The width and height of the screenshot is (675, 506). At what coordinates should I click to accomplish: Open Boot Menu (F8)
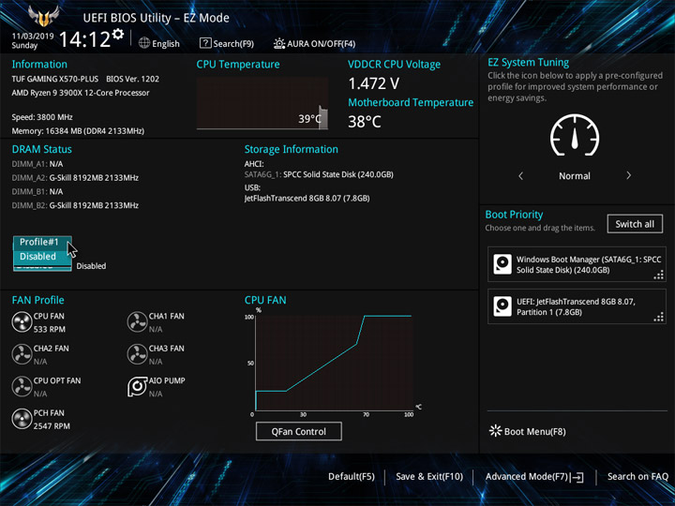pyautogui.click(x=527, y=431)
